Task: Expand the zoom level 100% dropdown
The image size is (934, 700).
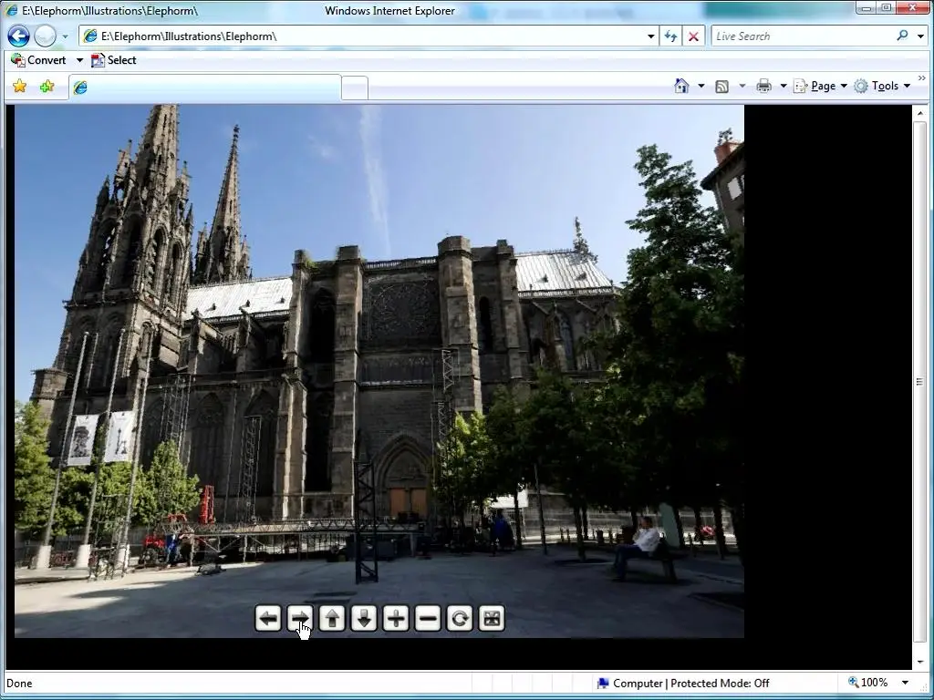Action: point(905,683)
